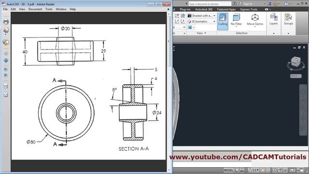Image resolution: width=309 pixels, height=174 pixels.
Task: Open the View menu in Adobe Reader
Action: (22, 9)
